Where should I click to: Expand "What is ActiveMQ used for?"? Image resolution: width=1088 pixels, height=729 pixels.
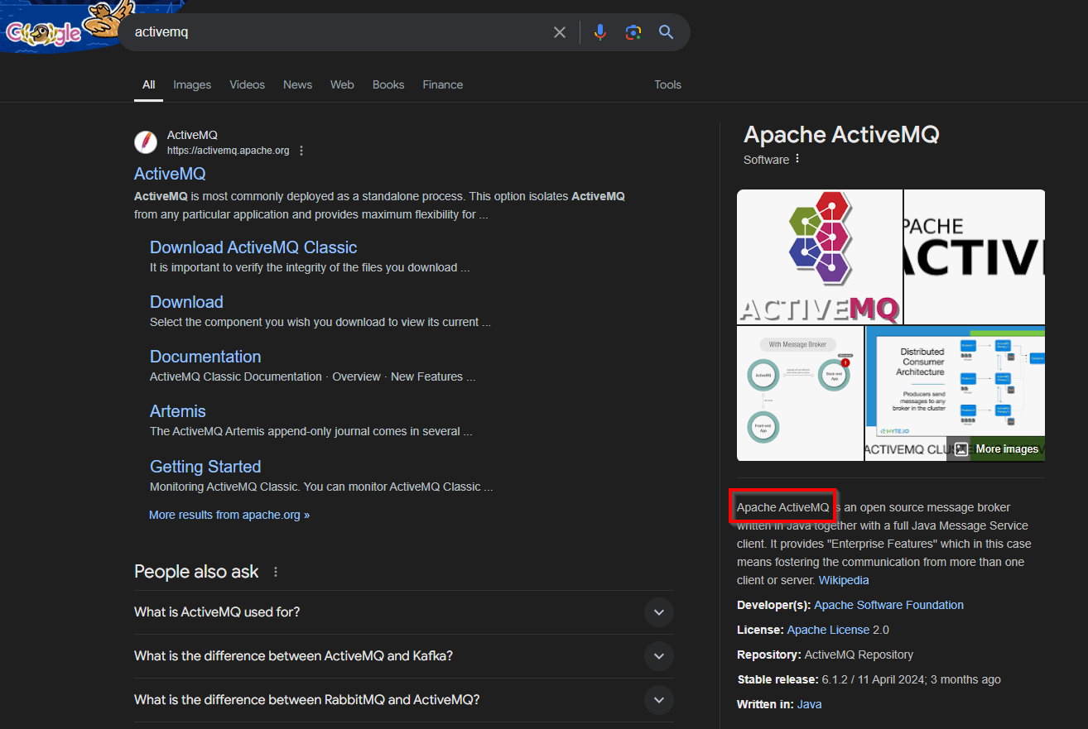point(658,612)
